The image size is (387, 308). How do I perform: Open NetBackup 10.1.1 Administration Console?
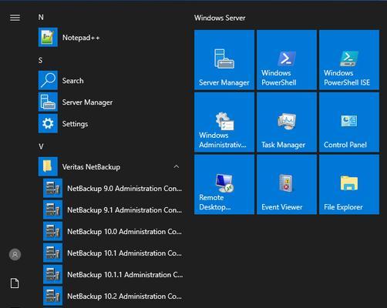tap(113, 275)
